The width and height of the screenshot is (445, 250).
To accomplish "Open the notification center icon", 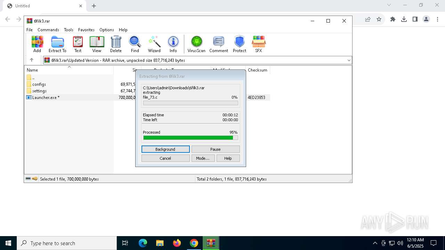I will pyautogui.click(x=434, y=243).
